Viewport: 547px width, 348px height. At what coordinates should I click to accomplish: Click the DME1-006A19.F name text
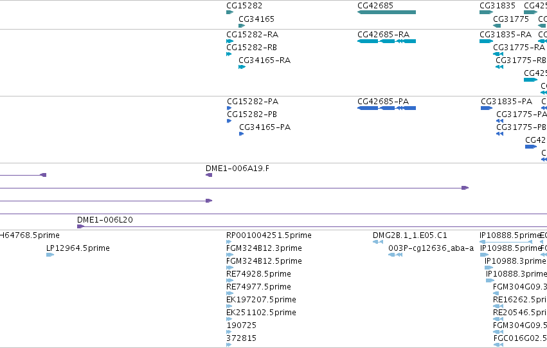pos(238,169)
